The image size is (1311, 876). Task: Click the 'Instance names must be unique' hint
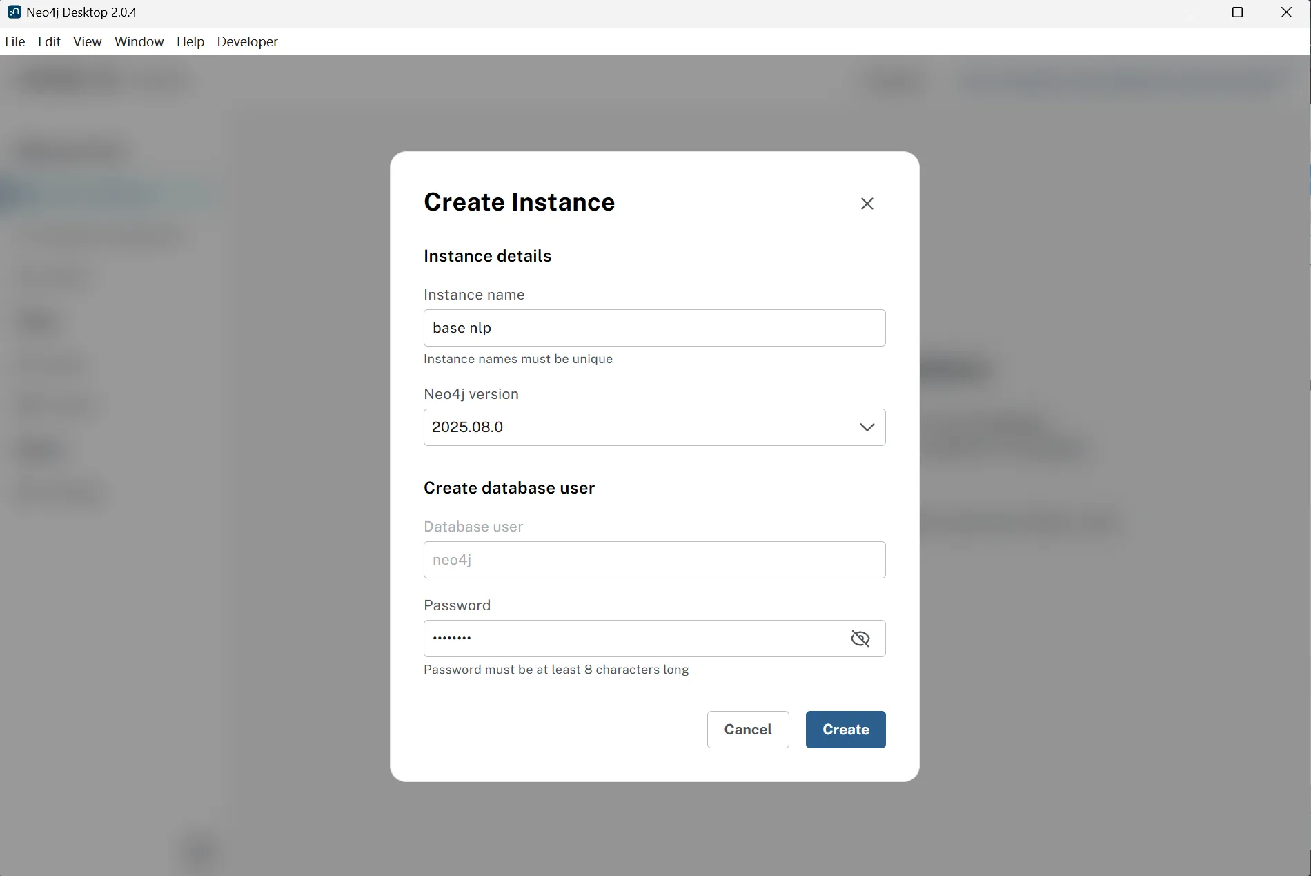(518, 359)
